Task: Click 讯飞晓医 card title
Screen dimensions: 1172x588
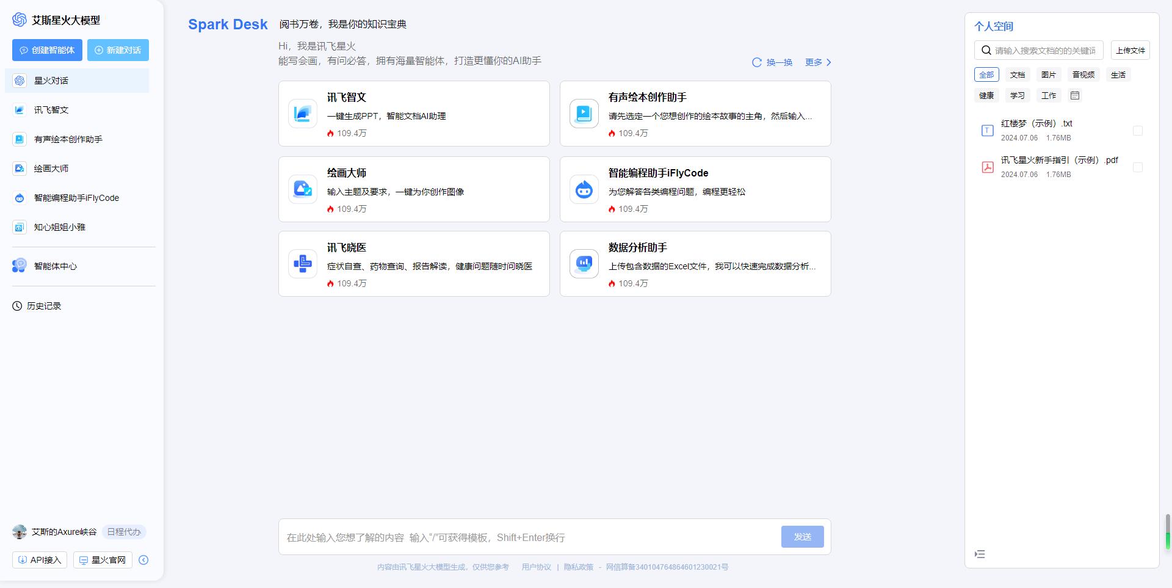Action: 347,247
